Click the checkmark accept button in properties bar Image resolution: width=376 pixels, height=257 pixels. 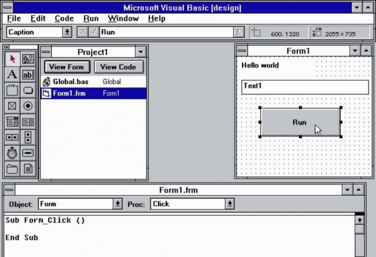click(93, 32)
